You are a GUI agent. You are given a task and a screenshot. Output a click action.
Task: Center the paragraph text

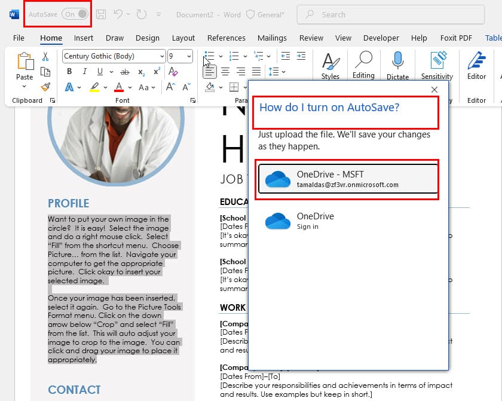click(x=225, y=71)
